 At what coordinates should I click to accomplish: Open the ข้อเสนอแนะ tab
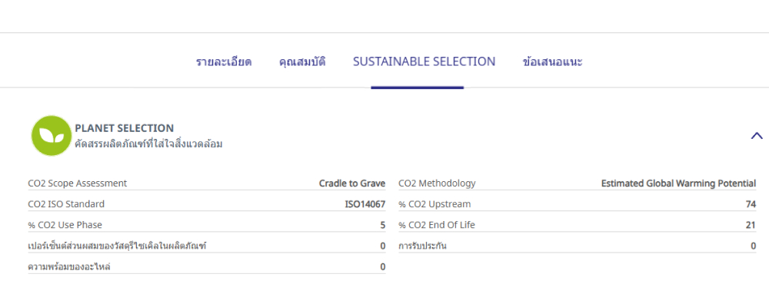click(553, 62)
